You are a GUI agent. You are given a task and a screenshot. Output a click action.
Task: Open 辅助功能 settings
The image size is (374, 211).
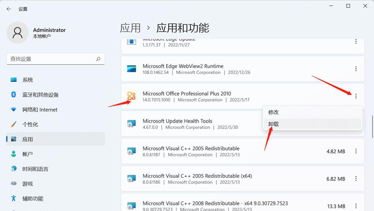point(56,198)
